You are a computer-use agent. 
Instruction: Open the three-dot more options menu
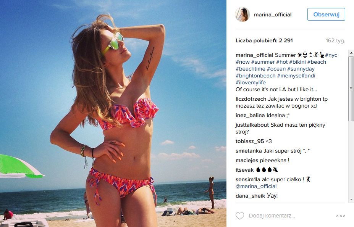pyautogui.click(x=341, y=216)
